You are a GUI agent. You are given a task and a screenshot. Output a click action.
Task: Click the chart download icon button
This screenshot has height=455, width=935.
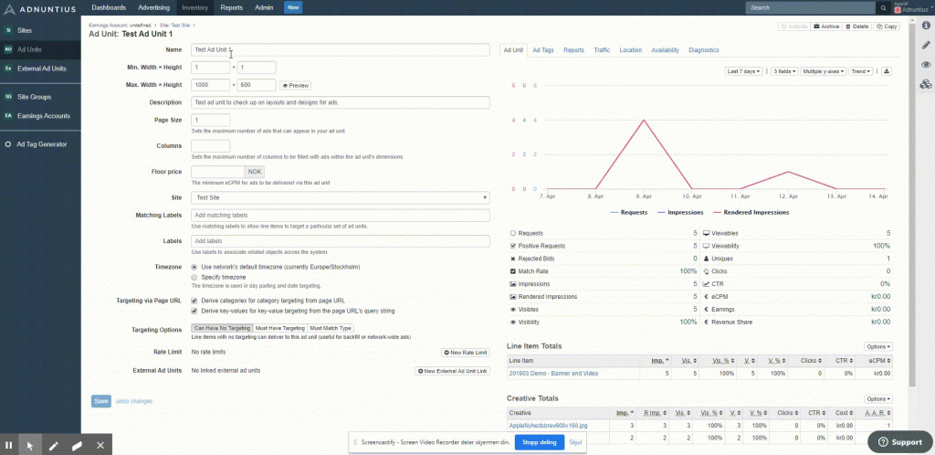(887, 71)
